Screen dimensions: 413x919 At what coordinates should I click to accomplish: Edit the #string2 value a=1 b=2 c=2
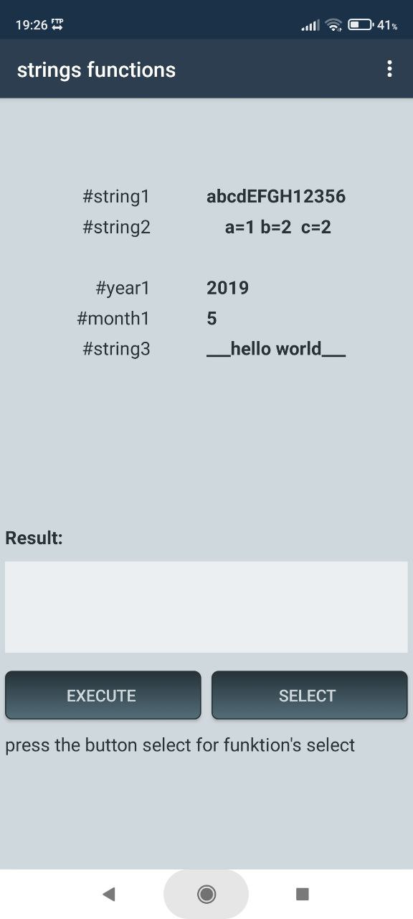point(276,228)
